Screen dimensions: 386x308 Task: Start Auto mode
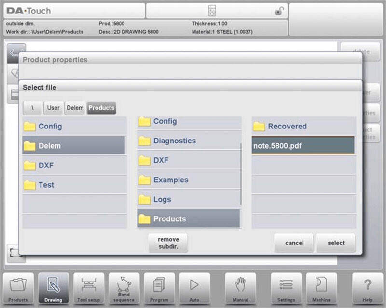tap(194, 288)
